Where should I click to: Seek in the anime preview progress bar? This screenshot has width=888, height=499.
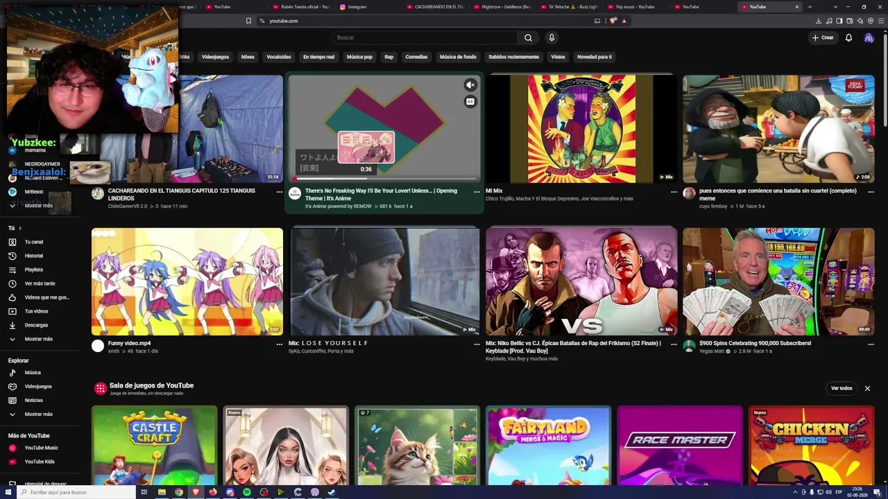tap(384, 179)
